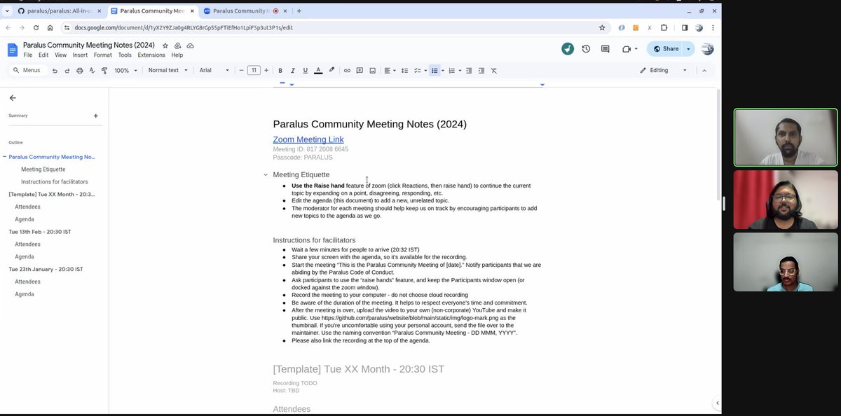Open the checklist dropdown arrow
Image resolution: width=841 pixels, height=416 pixels.
pos(425,71)
